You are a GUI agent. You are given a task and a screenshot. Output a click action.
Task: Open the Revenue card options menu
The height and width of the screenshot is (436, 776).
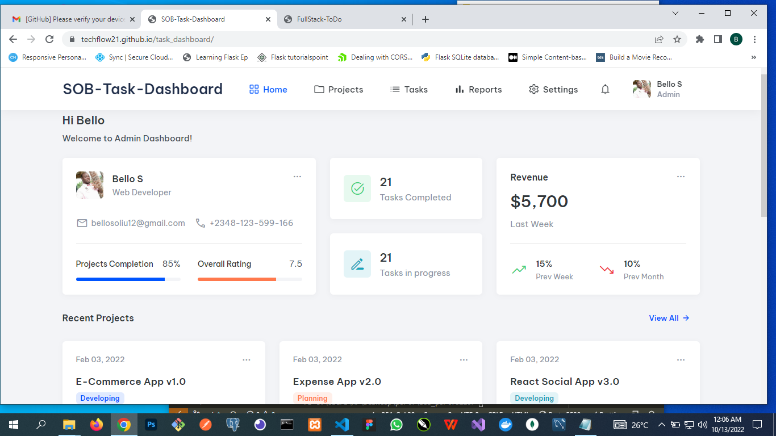(681, 177)
